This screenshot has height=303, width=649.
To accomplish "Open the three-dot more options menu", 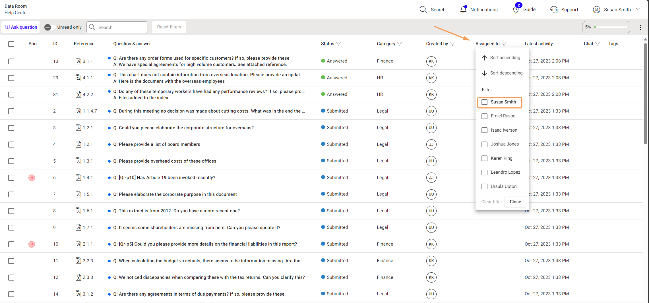I will [x=640, y=27].
